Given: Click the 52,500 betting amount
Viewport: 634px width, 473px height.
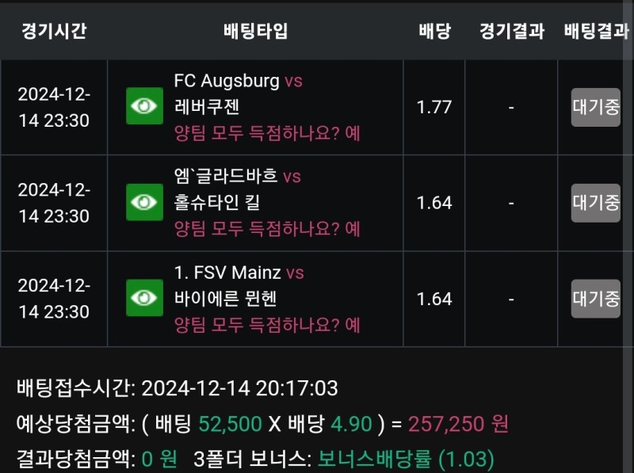Looking at the screenshot, I should (x=231, y=424).
